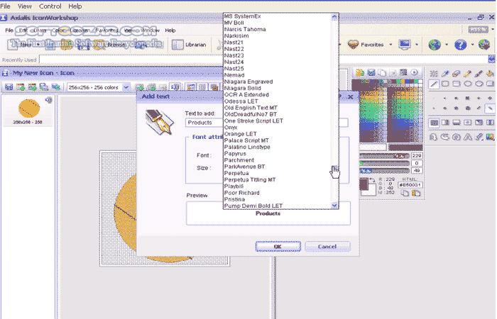Click the Text to add input field
The image size is (497, 319).
[x=202, y=123]
